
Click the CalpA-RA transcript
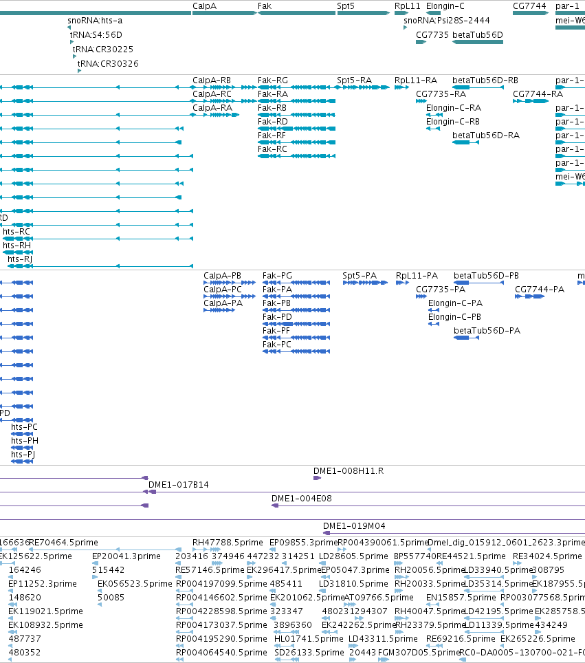point(215,115)
